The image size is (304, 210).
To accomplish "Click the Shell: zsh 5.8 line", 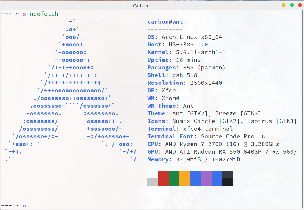I will coord(172,75).
